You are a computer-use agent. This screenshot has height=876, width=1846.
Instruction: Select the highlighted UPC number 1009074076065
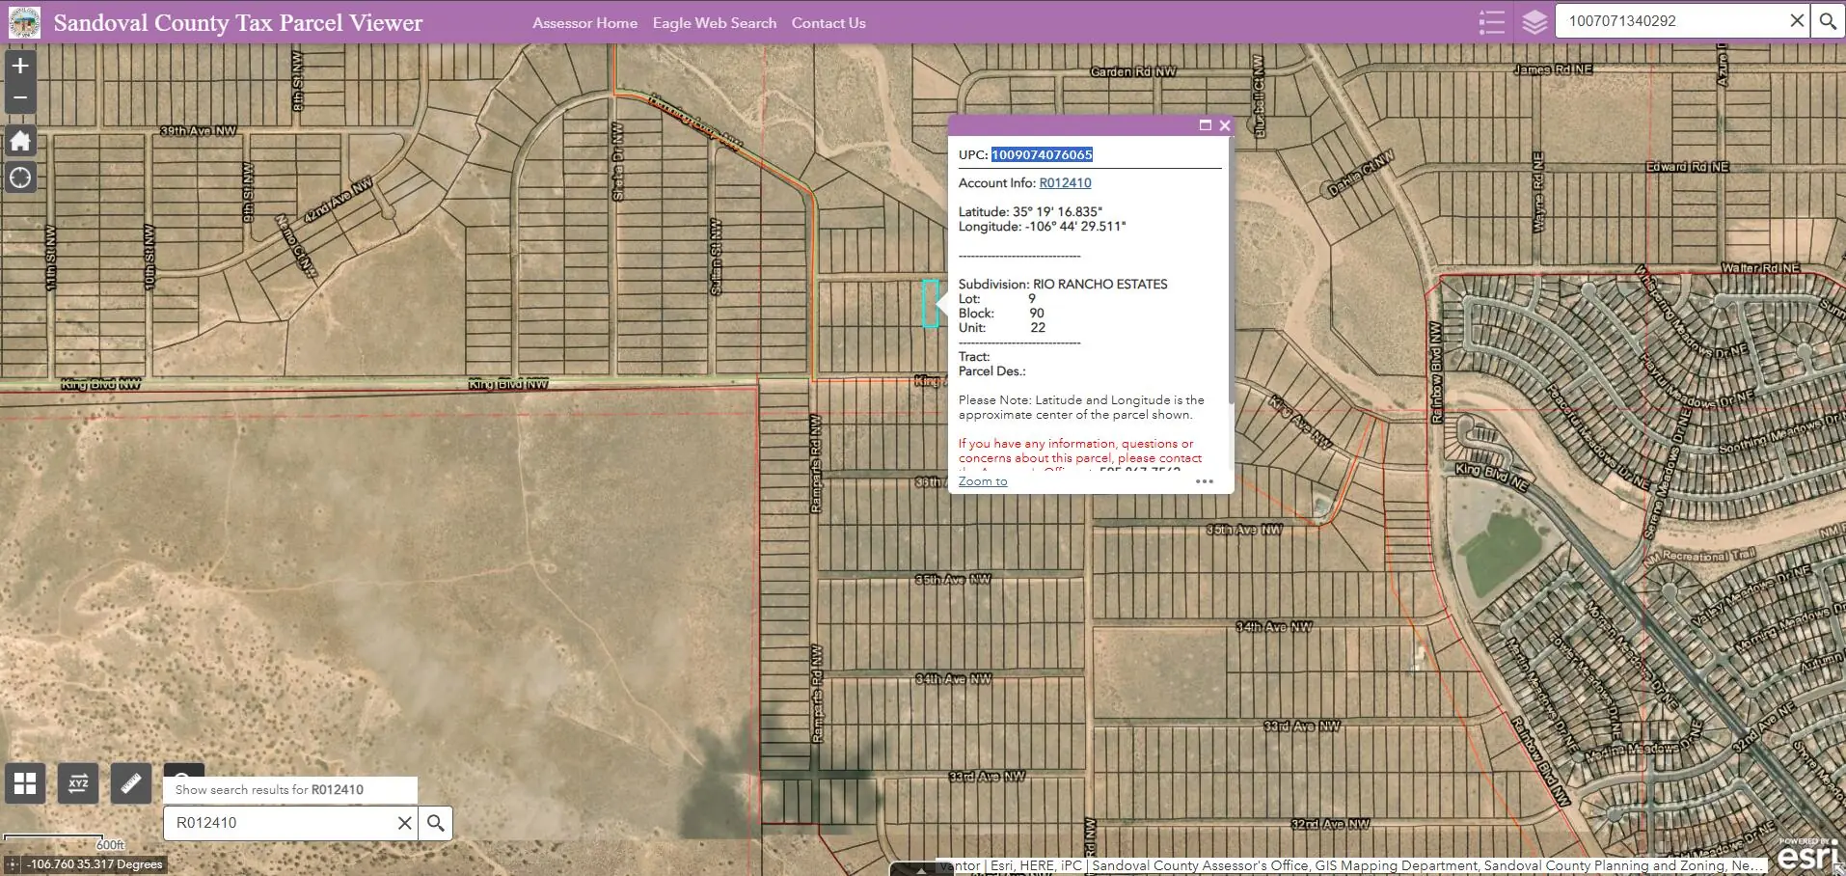(x=1042, y=154)
